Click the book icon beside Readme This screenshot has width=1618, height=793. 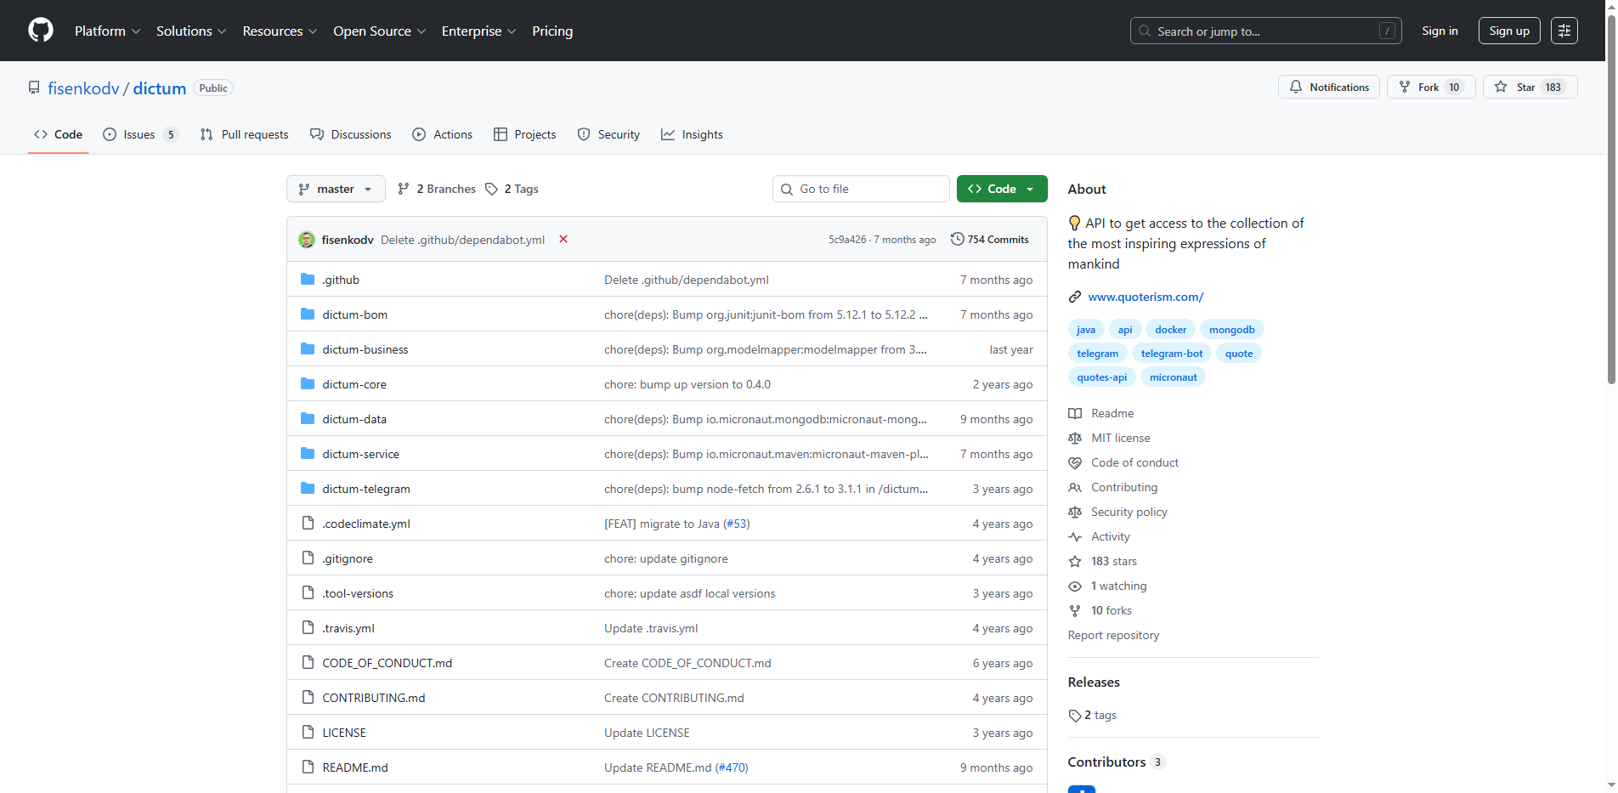[1075, 413]
